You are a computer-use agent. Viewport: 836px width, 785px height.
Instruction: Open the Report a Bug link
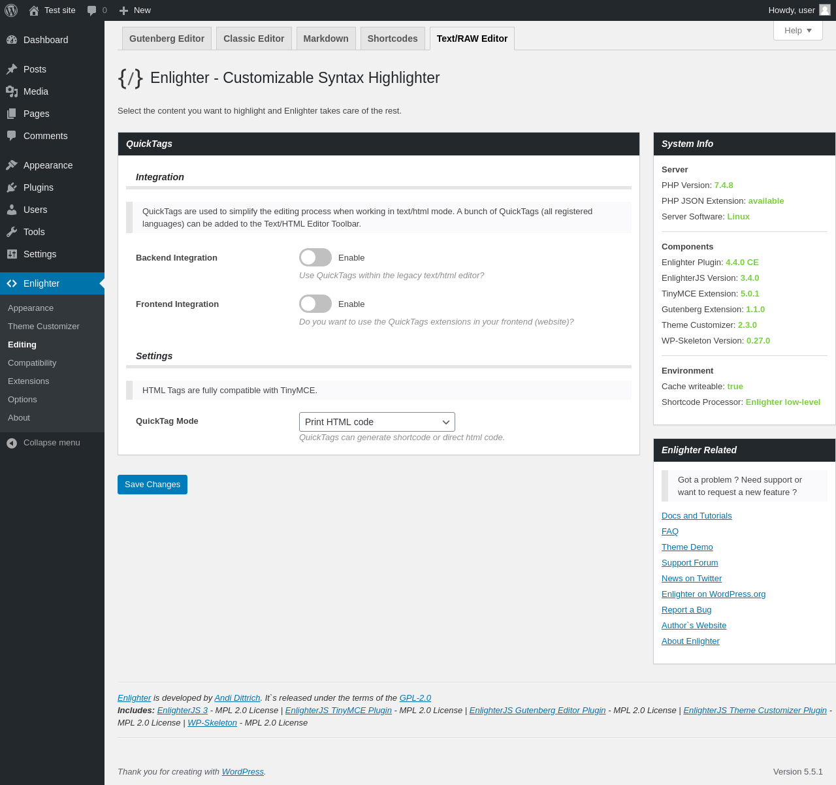pyautogui.click(x=686, y=610)
